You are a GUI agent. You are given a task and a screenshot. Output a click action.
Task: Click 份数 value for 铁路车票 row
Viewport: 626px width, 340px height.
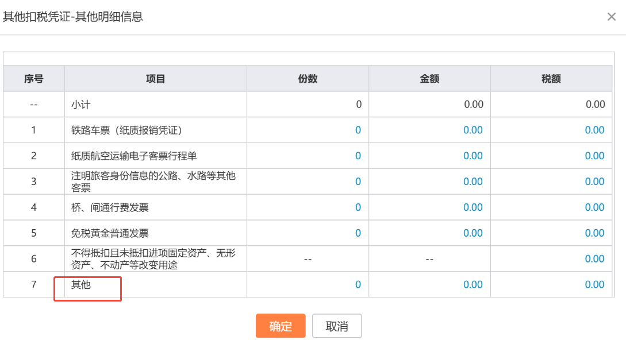[x=358, y=130]
